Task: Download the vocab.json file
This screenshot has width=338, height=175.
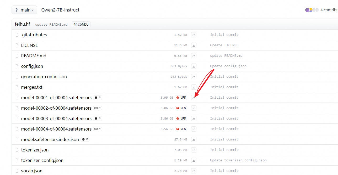Action: (194, 171)
